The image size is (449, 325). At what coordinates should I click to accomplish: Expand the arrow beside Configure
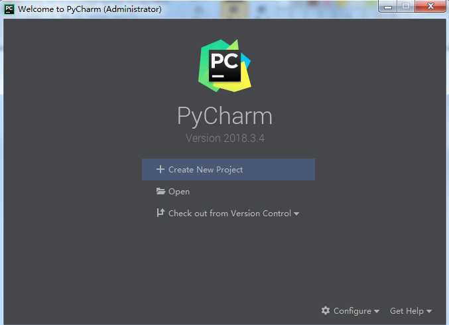[377, 311]
